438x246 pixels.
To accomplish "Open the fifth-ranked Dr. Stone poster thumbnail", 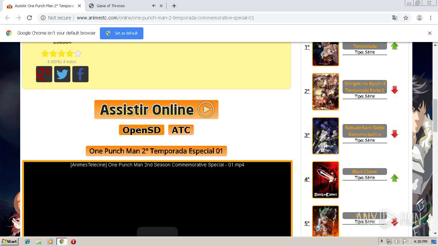I will tap(325, 221).
